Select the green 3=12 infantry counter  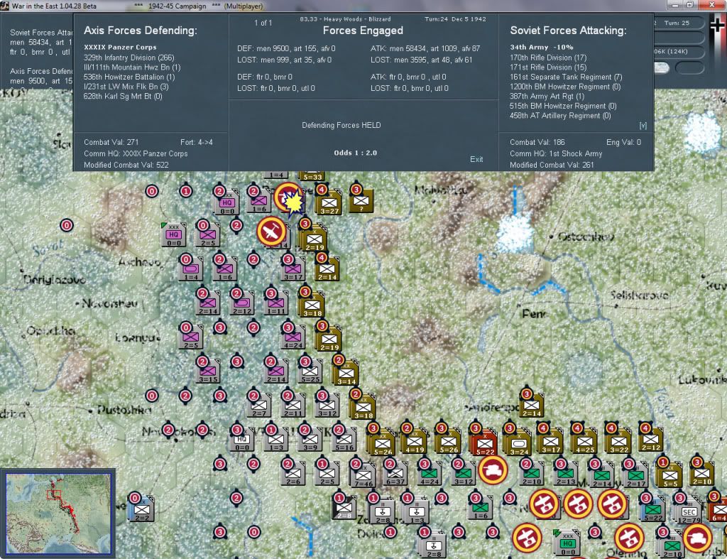click(x=463, y=474)
